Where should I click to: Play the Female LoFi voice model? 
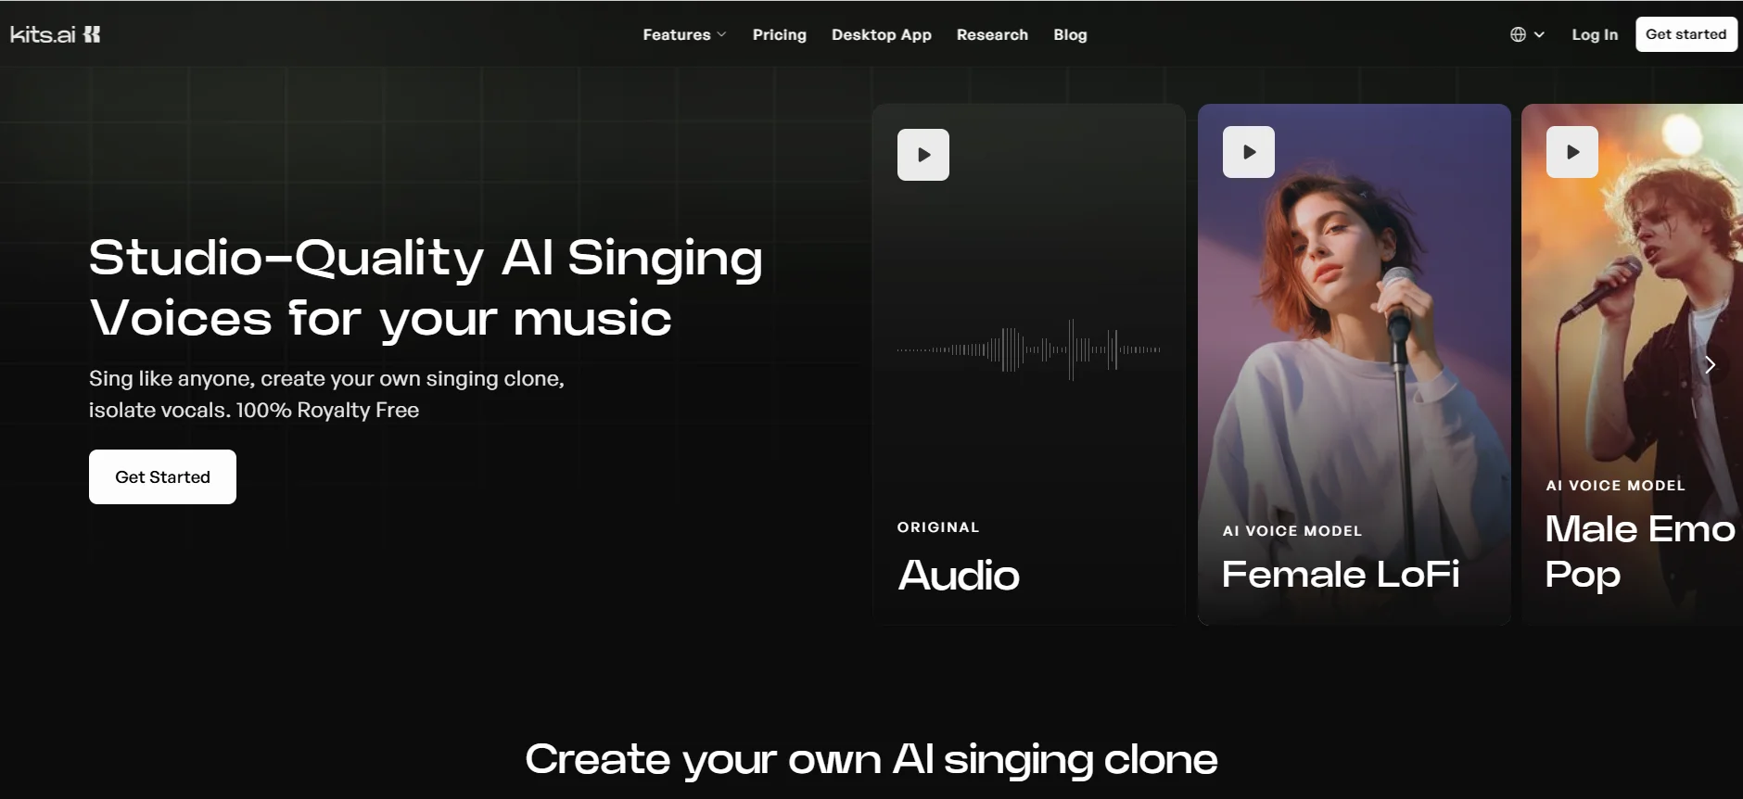click(1248, 152)
